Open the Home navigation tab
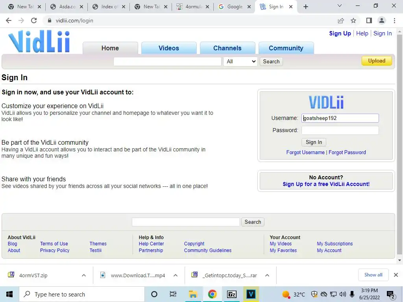The height and width of the screenshot is (302, 403). pyautogui.click(x=110, y=48)
